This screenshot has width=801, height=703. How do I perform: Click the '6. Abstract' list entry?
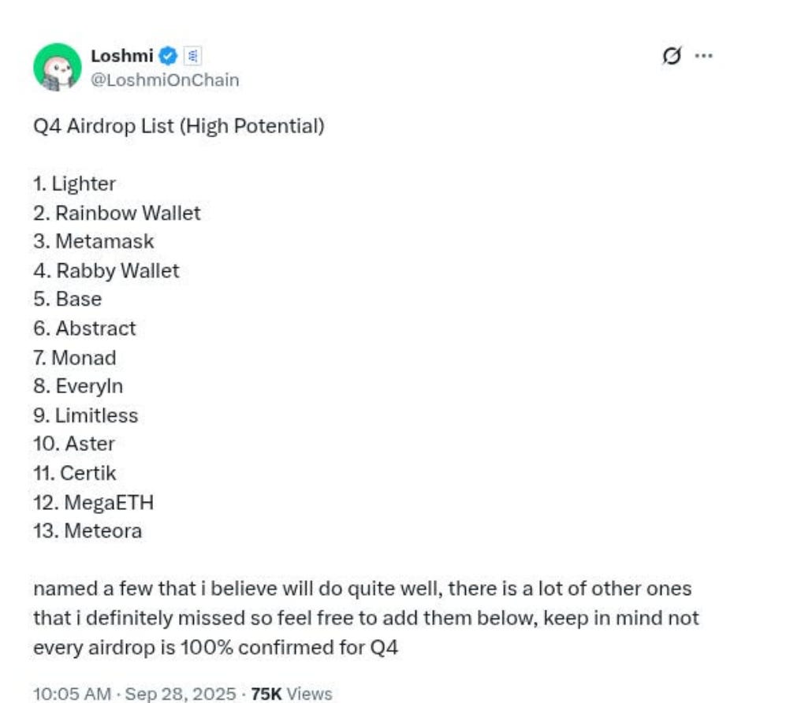tap(84, 328)
